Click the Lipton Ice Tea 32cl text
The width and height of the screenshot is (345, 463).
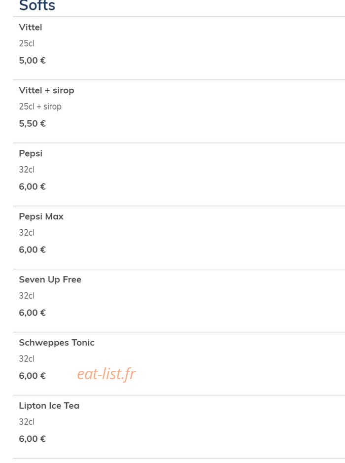click(27, 422)
